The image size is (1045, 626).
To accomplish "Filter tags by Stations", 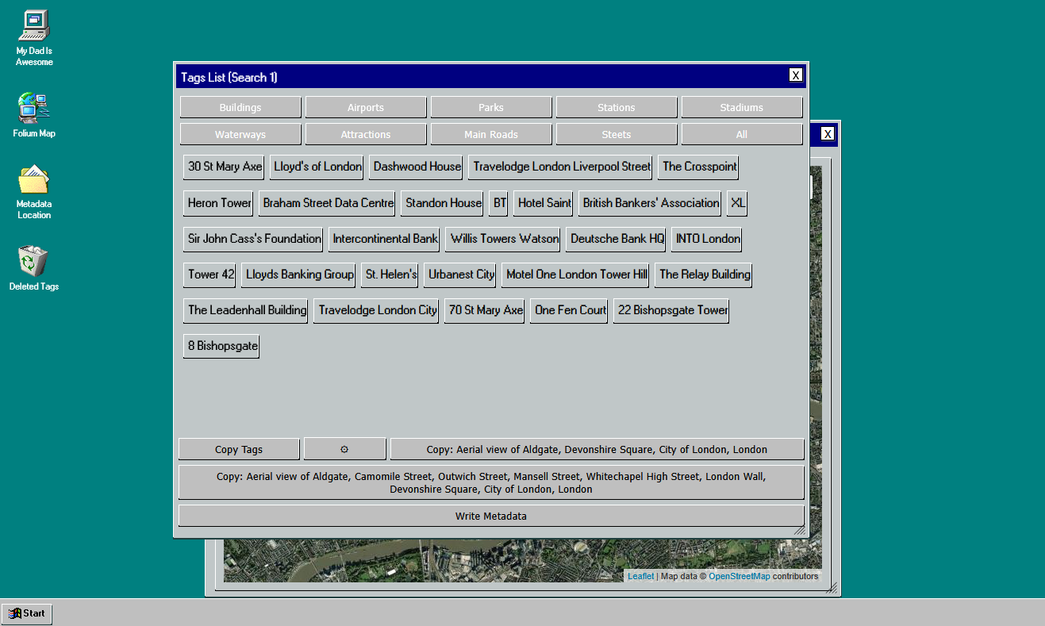I will (617, 107).
